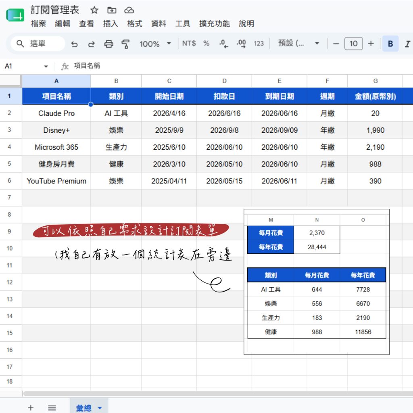
Task: Open the 123 number formats menu
Action: point(259,44)
